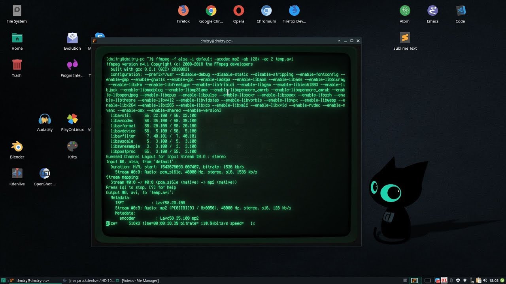
Task: Mute audio via the speaker tray icon
Action: tap(485, 280)
